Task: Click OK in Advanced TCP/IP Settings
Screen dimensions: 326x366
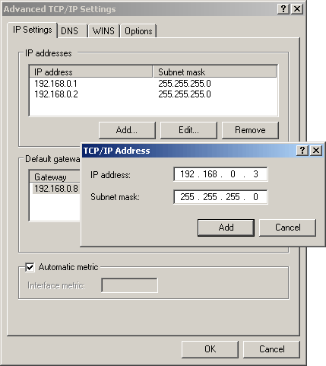Action: (x=210, y=349)
